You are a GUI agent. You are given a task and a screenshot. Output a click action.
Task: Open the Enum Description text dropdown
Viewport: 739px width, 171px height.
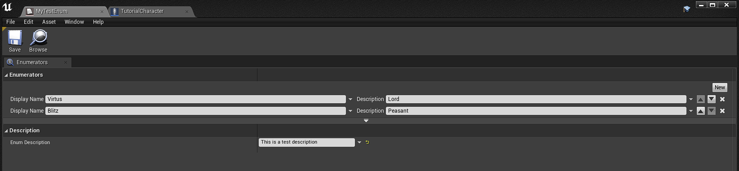[x=359, y=142]
